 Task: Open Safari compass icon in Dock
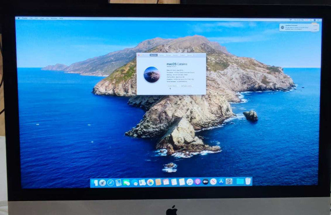tap(110, 182)
